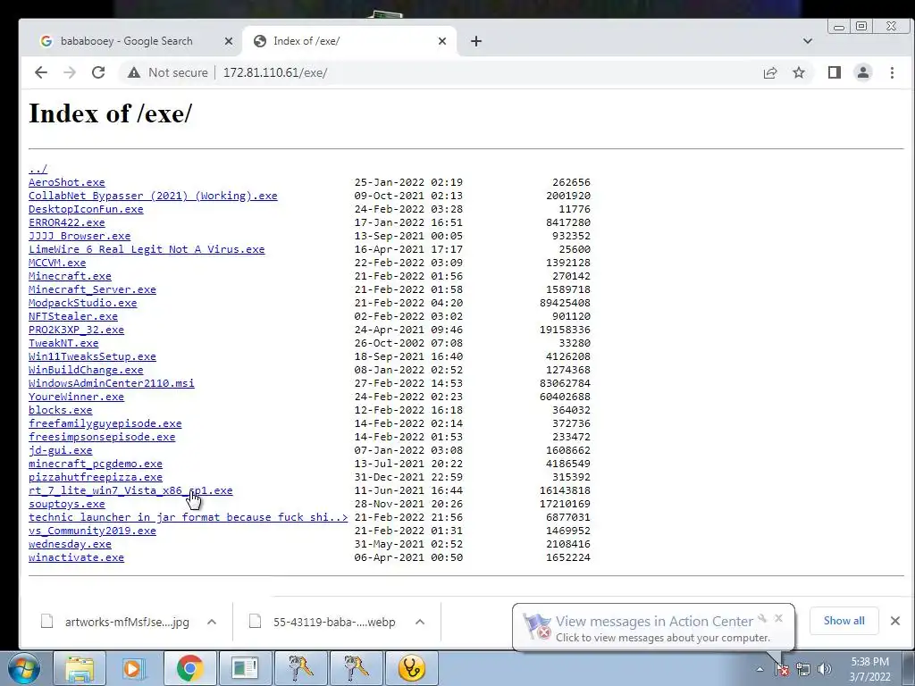The width and height of the screenshot is (915, 686).
Task: Click the PRO2K3XP_32.exe link
Action: [x=77, y=330]
